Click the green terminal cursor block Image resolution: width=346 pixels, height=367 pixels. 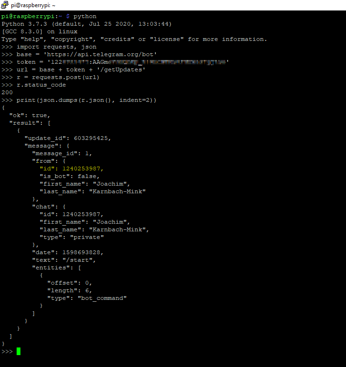pyautogui.click(x=19, y=351)
